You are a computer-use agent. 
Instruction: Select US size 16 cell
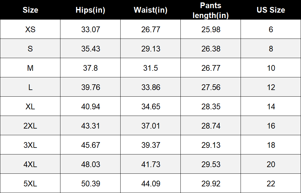coord(271,126)
